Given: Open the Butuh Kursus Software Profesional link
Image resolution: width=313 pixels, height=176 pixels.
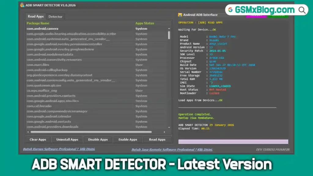Looking at the screenshot, I should [60, 149].
